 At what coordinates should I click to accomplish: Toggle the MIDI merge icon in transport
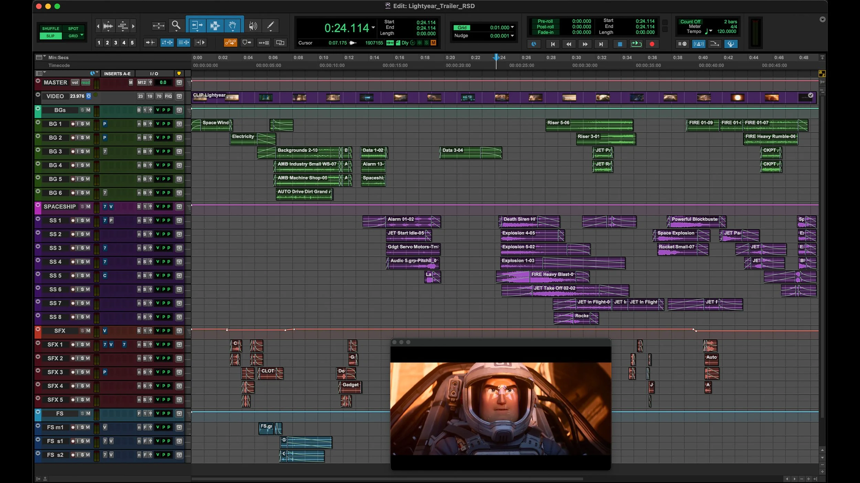[x=714, y=44]
